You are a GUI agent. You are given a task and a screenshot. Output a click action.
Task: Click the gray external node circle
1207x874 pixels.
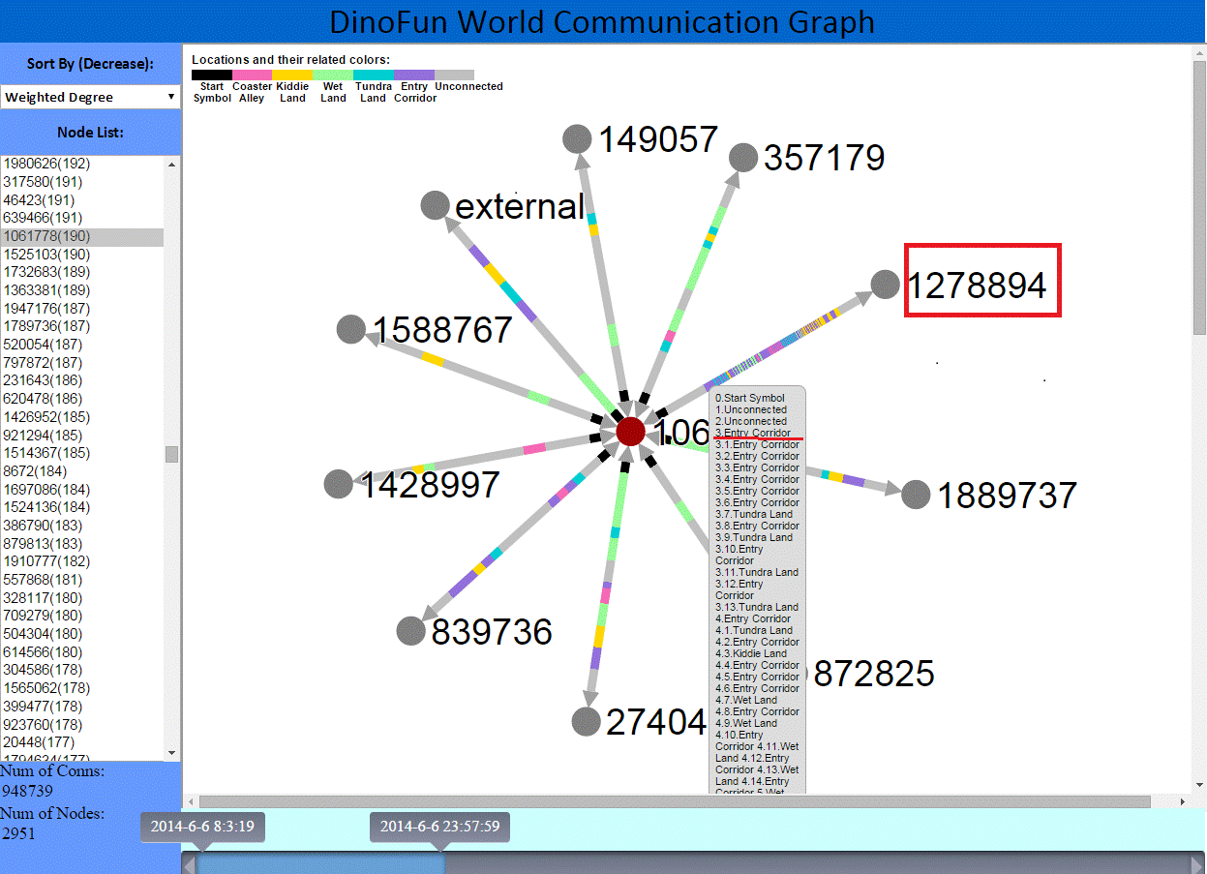435,205
